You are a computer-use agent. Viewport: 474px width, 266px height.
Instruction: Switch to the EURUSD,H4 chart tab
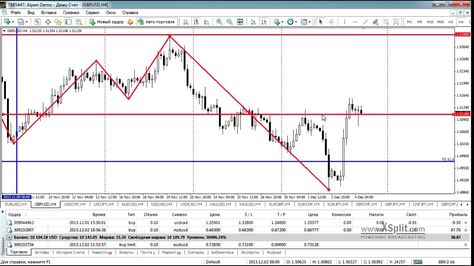(x=16, y=204)
